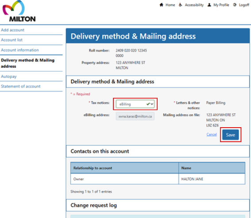Click the HALTON JANE name cell
251x218 pixels.
(x=212, y=179)
